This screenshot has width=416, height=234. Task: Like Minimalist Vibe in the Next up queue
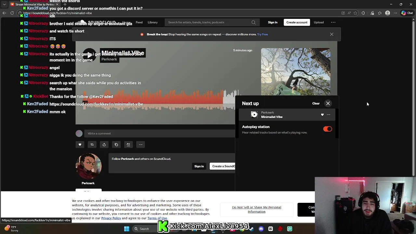pos(322,115)
